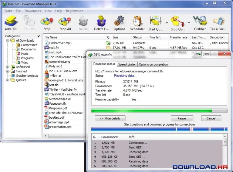Switch to Options on completion tab
The image size is (233, 172).
tap(153, 64)
